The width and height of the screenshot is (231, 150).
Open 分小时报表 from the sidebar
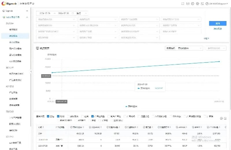pos(14,42)
